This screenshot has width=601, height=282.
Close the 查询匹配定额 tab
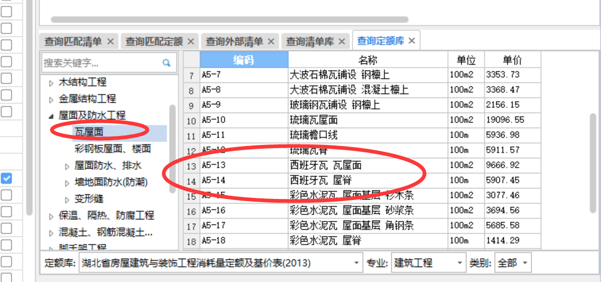[x=191, y=41]
